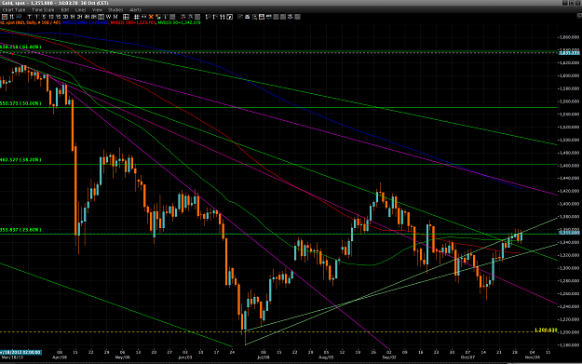Click the settings gear toolbar icon
The width and height of the screenshot is (582, 364).
(x=291, y=17)
